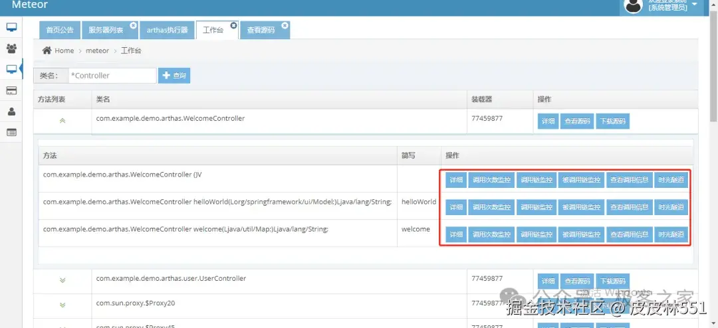
Task: Click 下载源码 for the WelcomeController class row
Action: [x=613, y=122]
